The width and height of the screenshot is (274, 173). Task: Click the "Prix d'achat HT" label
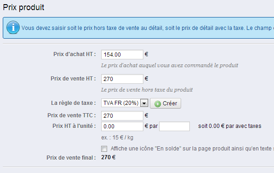[74, 54]
